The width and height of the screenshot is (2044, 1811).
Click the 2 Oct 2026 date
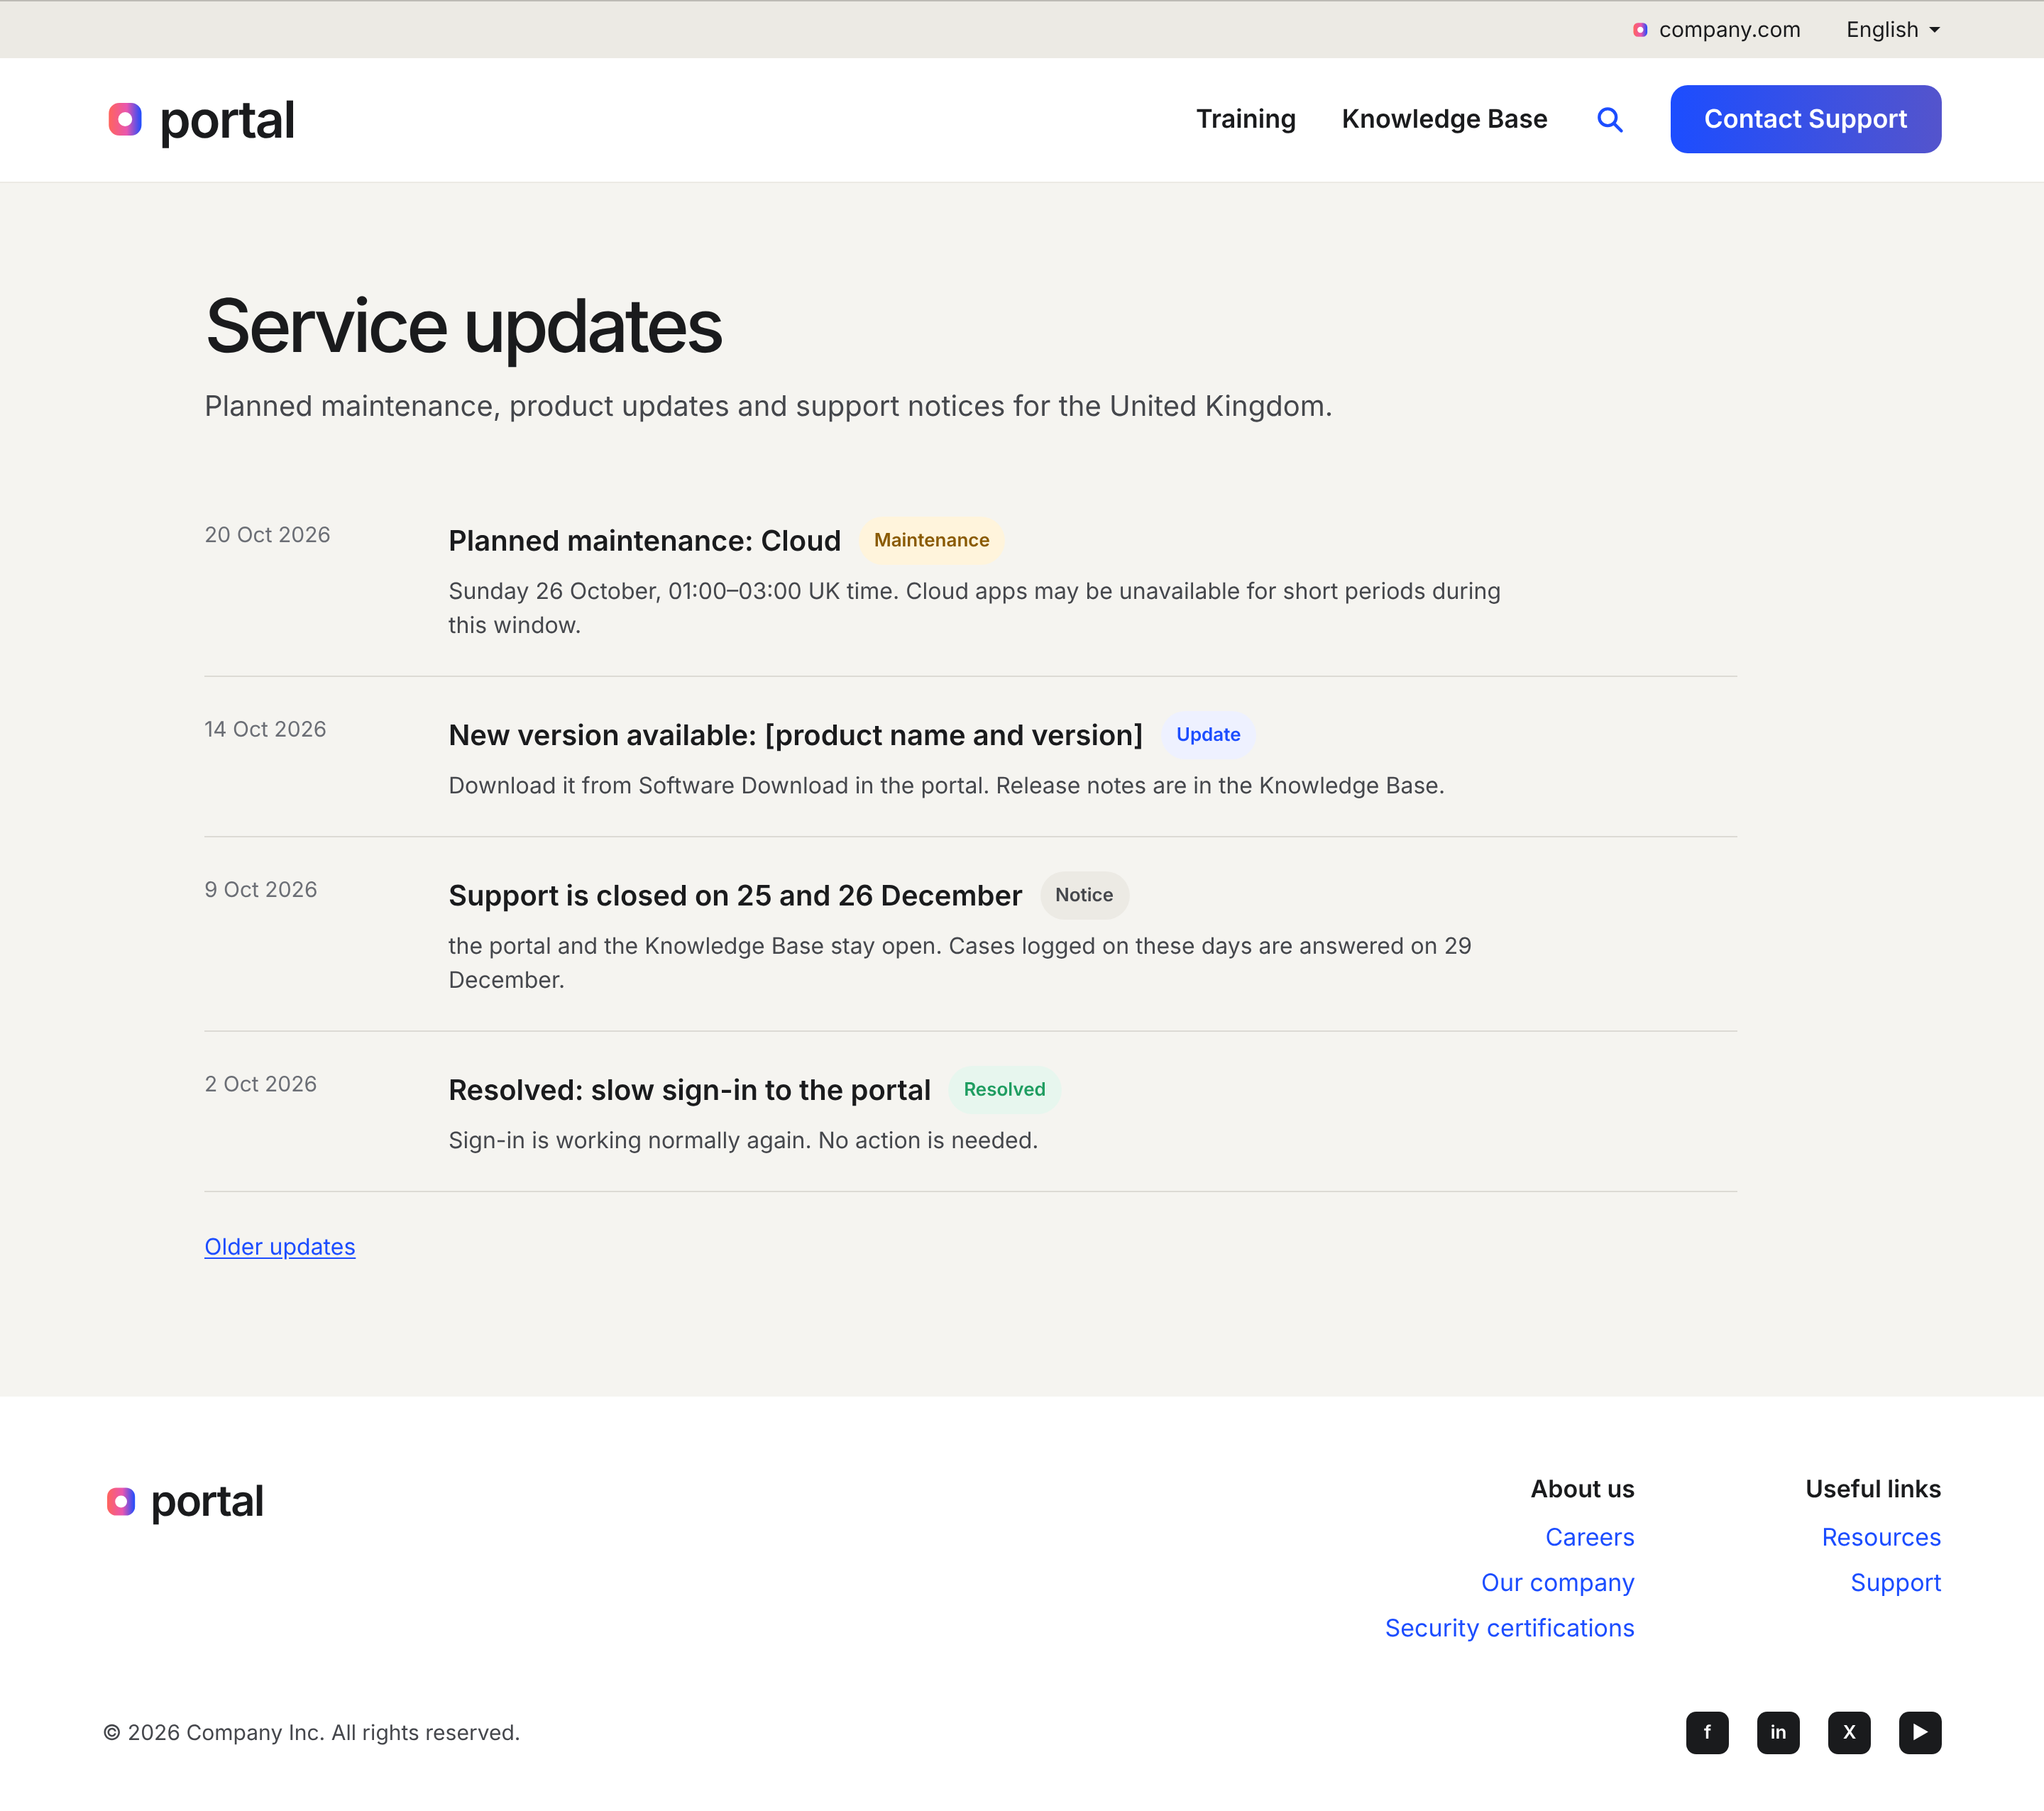tap(261, 1084)
